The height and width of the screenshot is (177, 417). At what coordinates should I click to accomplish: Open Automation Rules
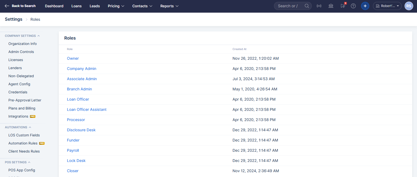[23, 143]
